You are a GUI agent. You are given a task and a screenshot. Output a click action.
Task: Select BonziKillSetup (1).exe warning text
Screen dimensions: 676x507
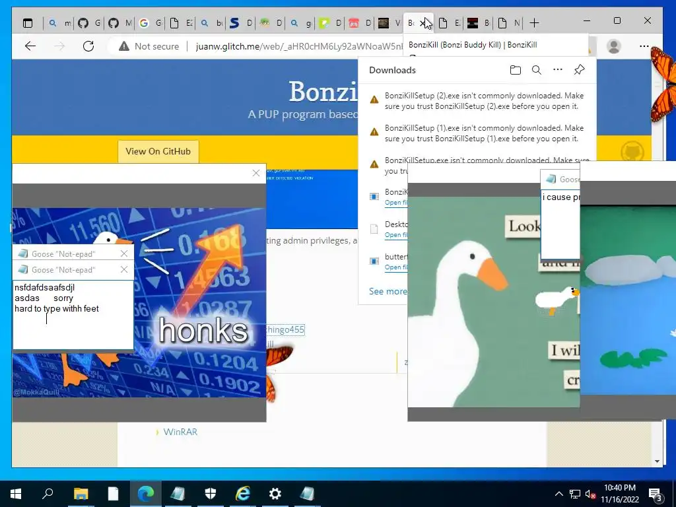click(484, 133)
